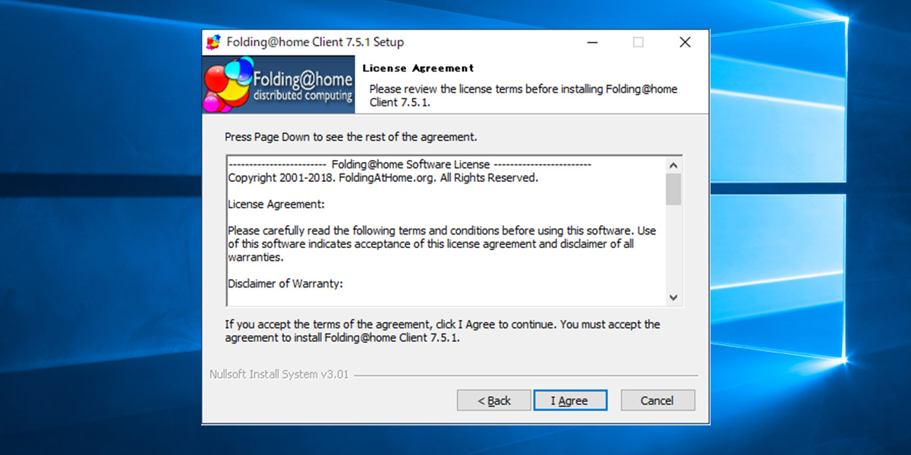Click the I Agree button
The image size is (911, 455).
[x=570, y=400]
